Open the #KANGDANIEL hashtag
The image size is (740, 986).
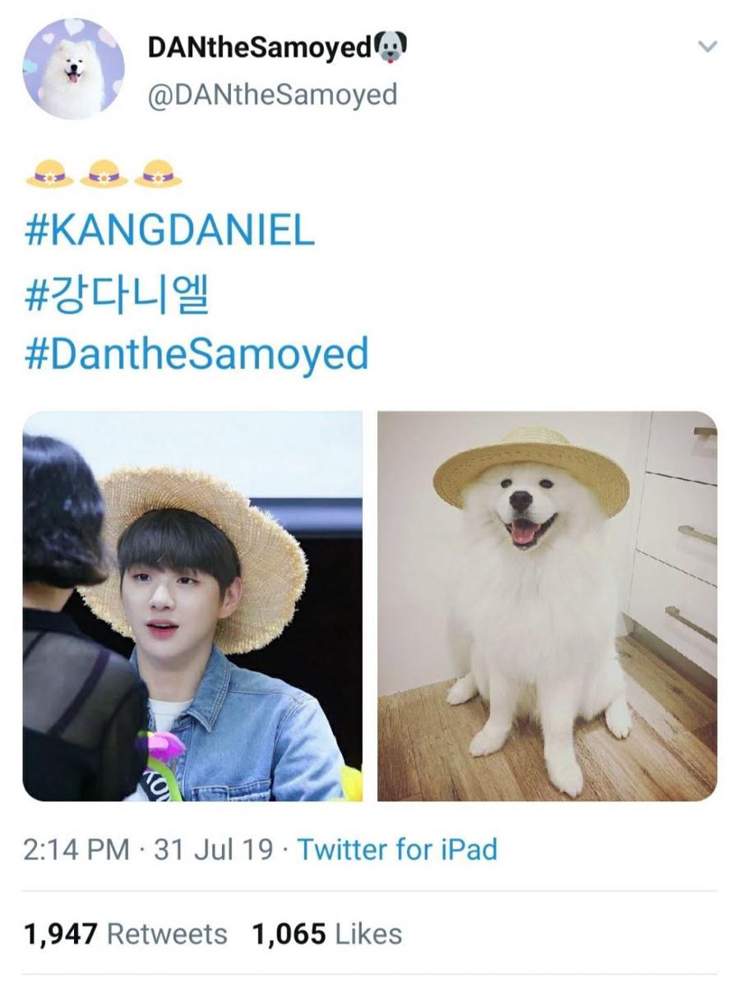pyautogui.click(x=169, y=231)
